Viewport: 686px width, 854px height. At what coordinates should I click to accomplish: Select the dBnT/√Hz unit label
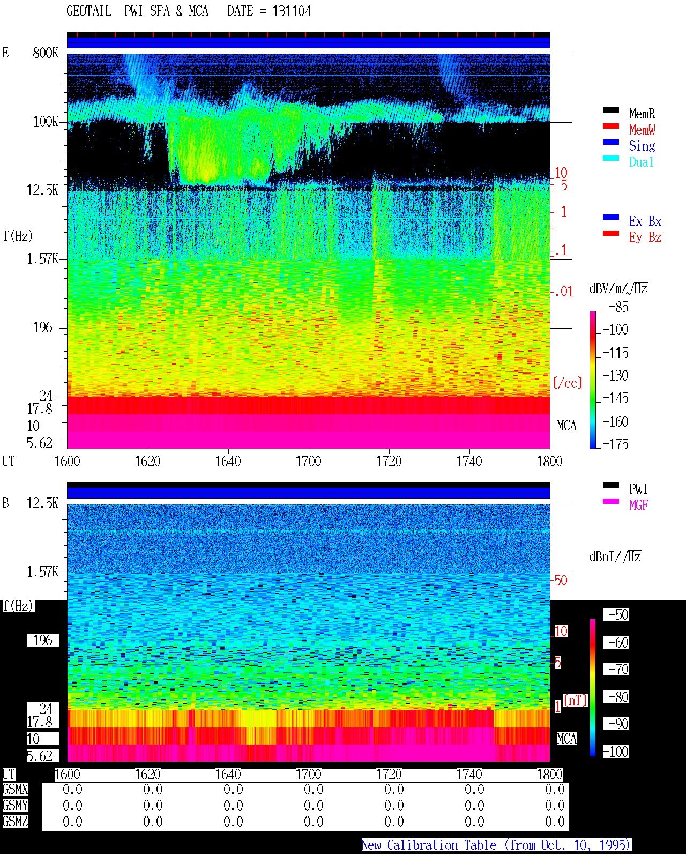[x=615, y=556]
